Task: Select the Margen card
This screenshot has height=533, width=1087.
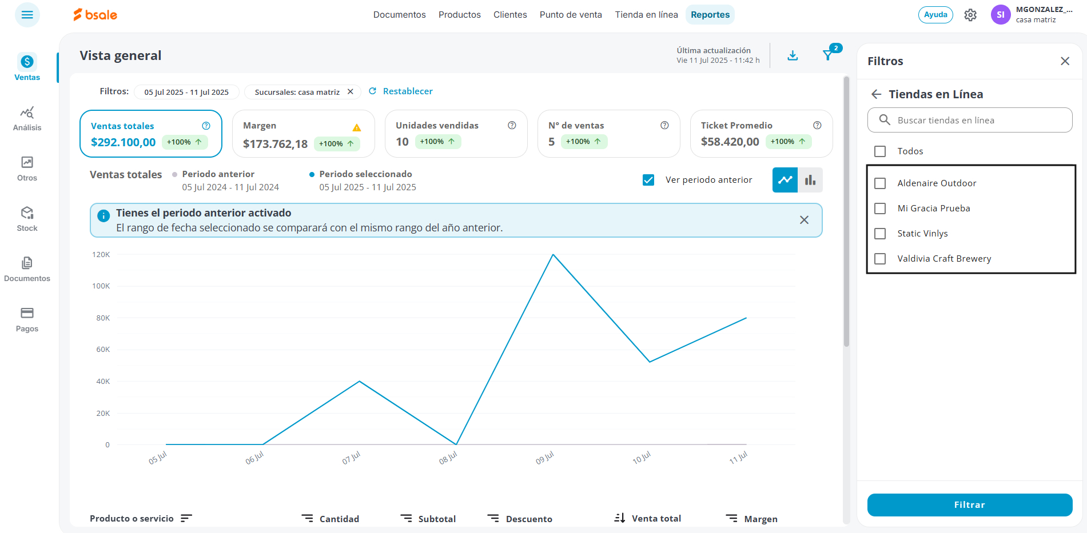Action: (x=304, y=134)
